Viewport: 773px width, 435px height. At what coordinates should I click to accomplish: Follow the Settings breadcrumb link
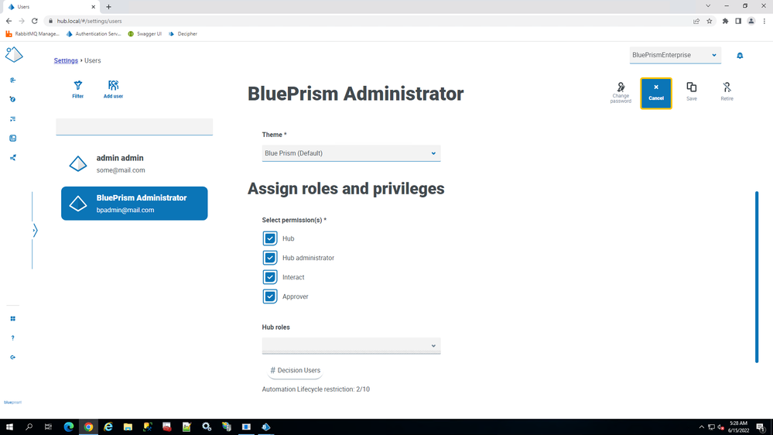click(66, 60)
